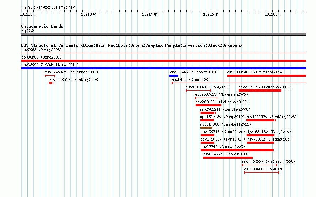This screenshot has height=197, width=316.
Task: Click the esv3890947 (Suktitipat2014) blue gain bar
Action: (x=163, y=68)
